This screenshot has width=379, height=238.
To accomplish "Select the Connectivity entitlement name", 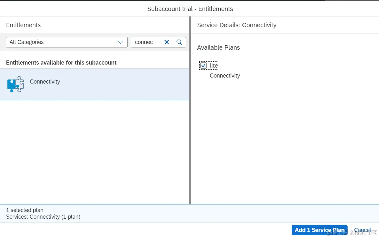I will point(45,82).
